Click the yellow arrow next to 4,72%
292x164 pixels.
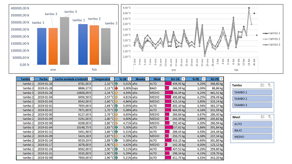(x=116, y=136)
